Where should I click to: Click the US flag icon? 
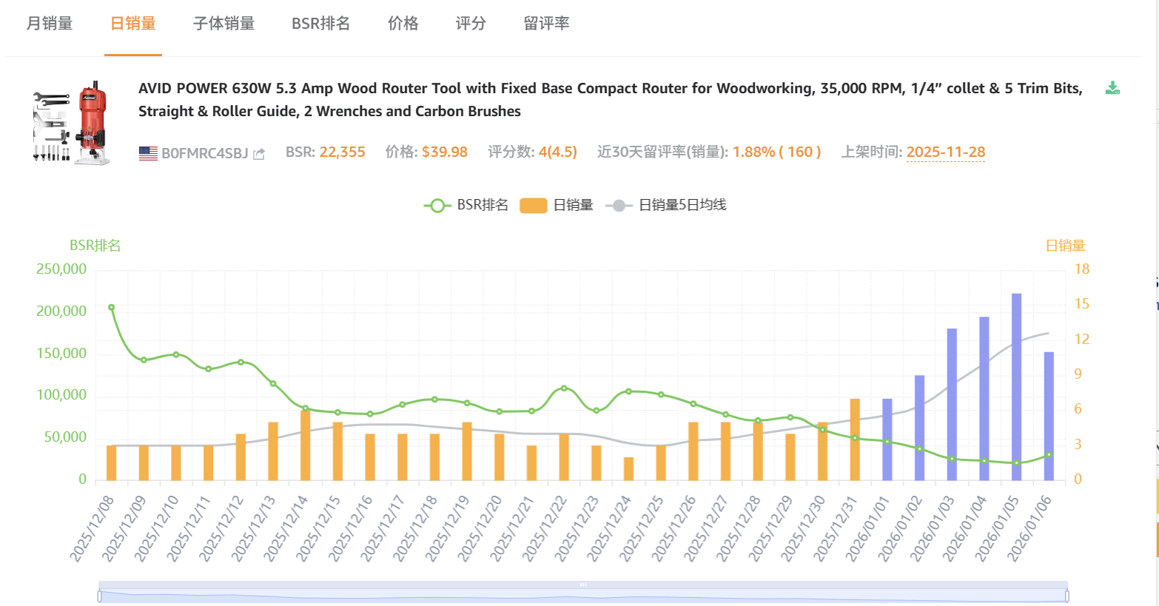pos(148,153)
